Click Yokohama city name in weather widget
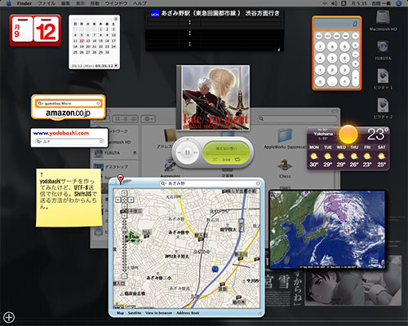This screenshot has height=326, width=408. 323,134
